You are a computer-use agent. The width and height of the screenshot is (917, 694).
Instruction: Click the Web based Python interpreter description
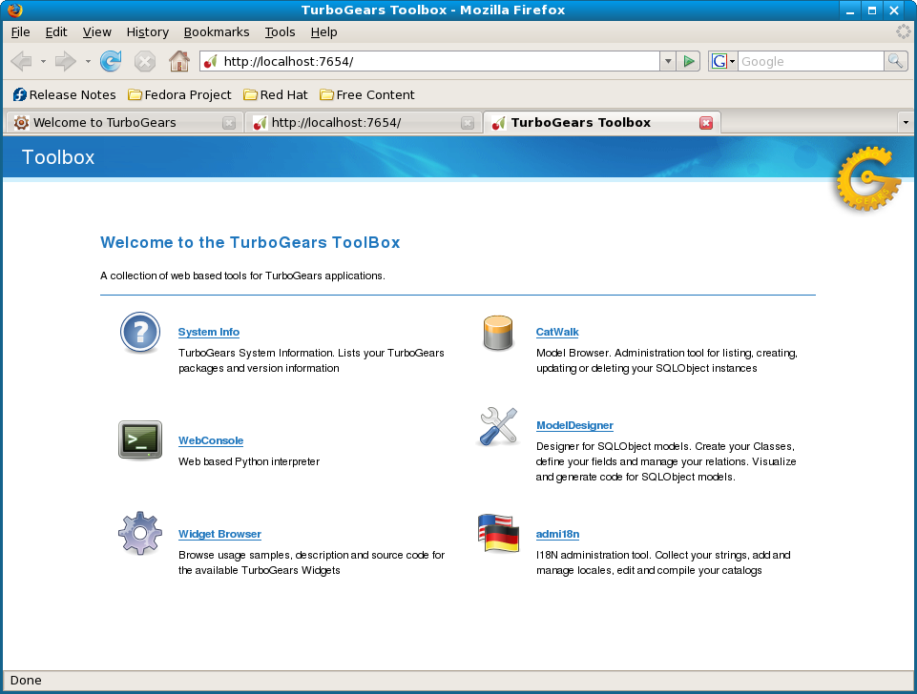pos(249,461)
